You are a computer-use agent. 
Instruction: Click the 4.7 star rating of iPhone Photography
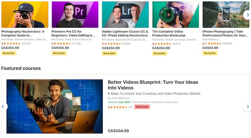coord(217,43)
